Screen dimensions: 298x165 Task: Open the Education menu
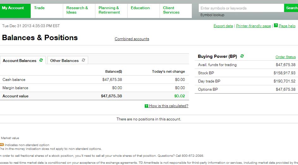pos(140,8)
